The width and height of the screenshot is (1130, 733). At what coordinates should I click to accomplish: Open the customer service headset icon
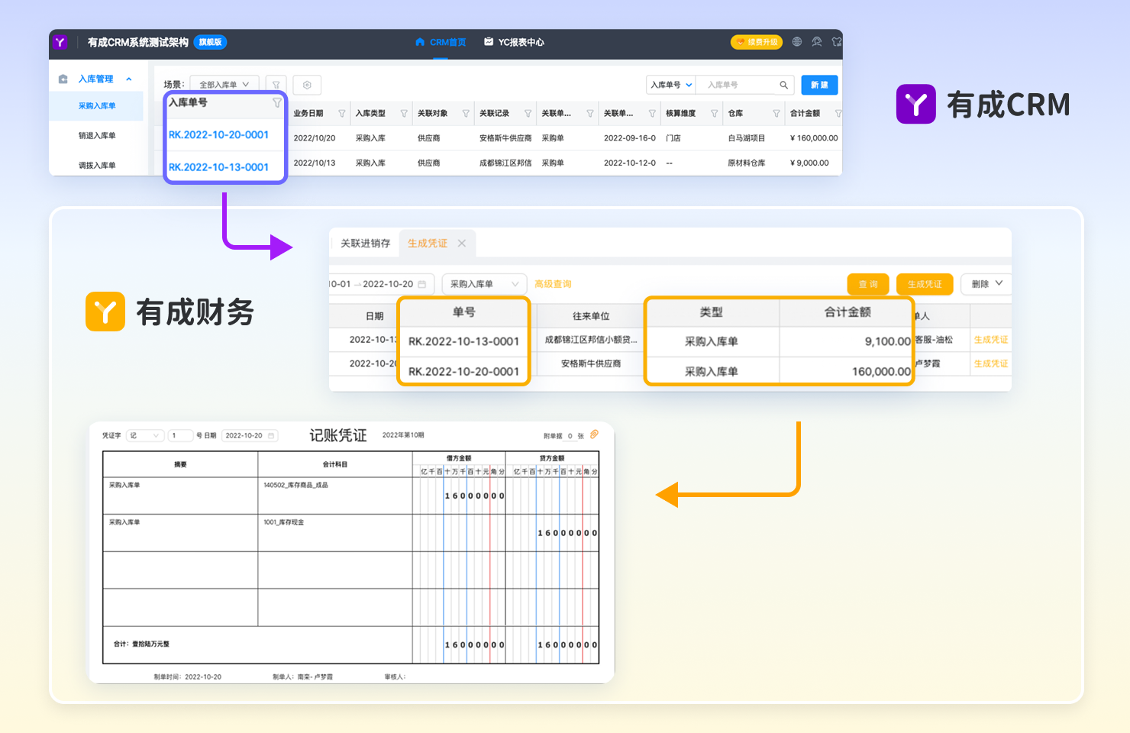coord(817,42)
